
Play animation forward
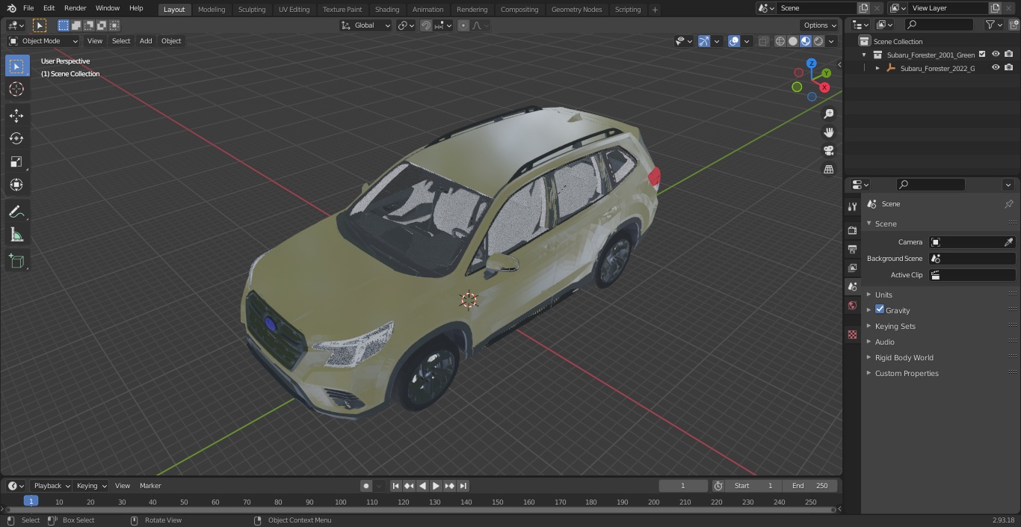436,486
